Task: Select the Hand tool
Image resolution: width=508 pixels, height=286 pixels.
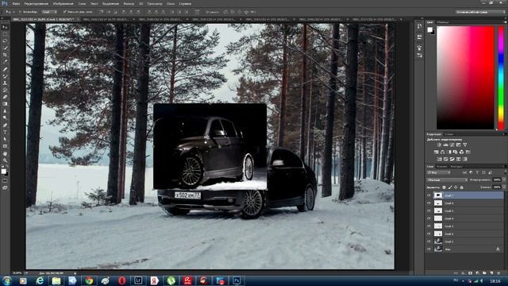Action: [x=5, y=153]
